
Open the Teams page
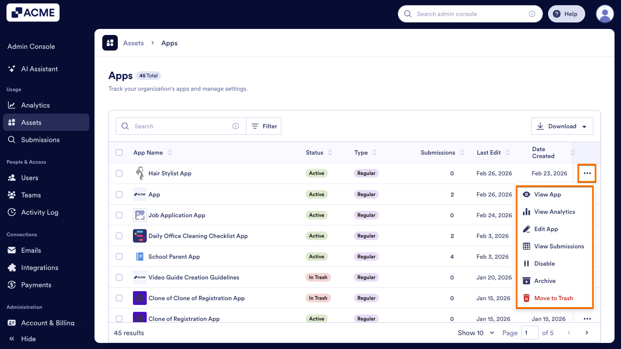[x=30, y=195]
